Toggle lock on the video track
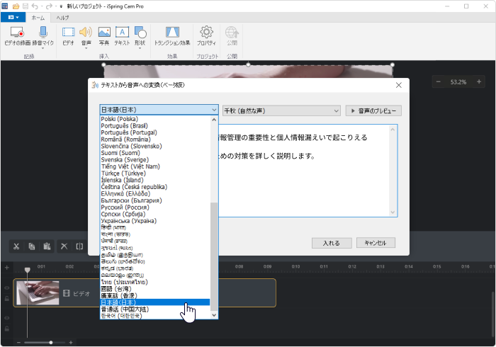This screenshot has height=347, width=496. tap(7, 299)
